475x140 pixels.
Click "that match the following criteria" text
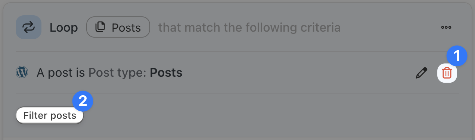(x=249, y=28)
